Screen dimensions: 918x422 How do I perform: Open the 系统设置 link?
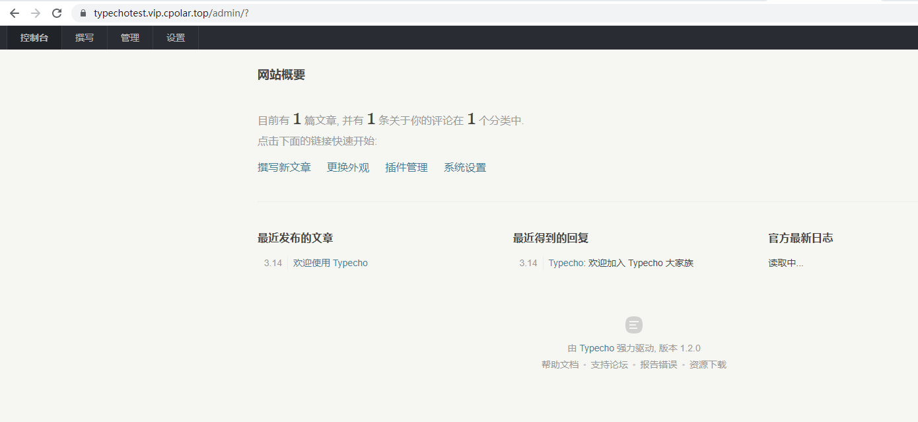[x=465, y=167]
